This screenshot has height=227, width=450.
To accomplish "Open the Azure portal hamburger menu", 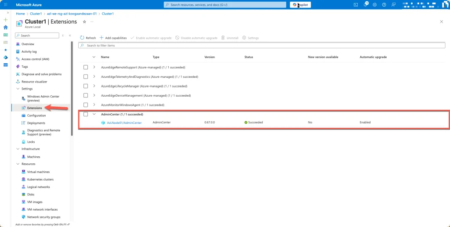I will [5, 4].
